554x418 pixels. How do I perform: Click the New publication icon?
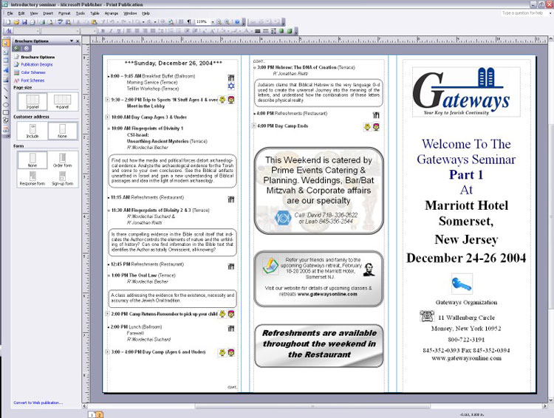pos(8,22)
